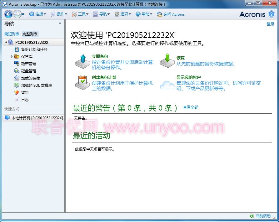Click the Back navigation arrow button
This screenshot has width=279, height=222.
click(8, 14)
